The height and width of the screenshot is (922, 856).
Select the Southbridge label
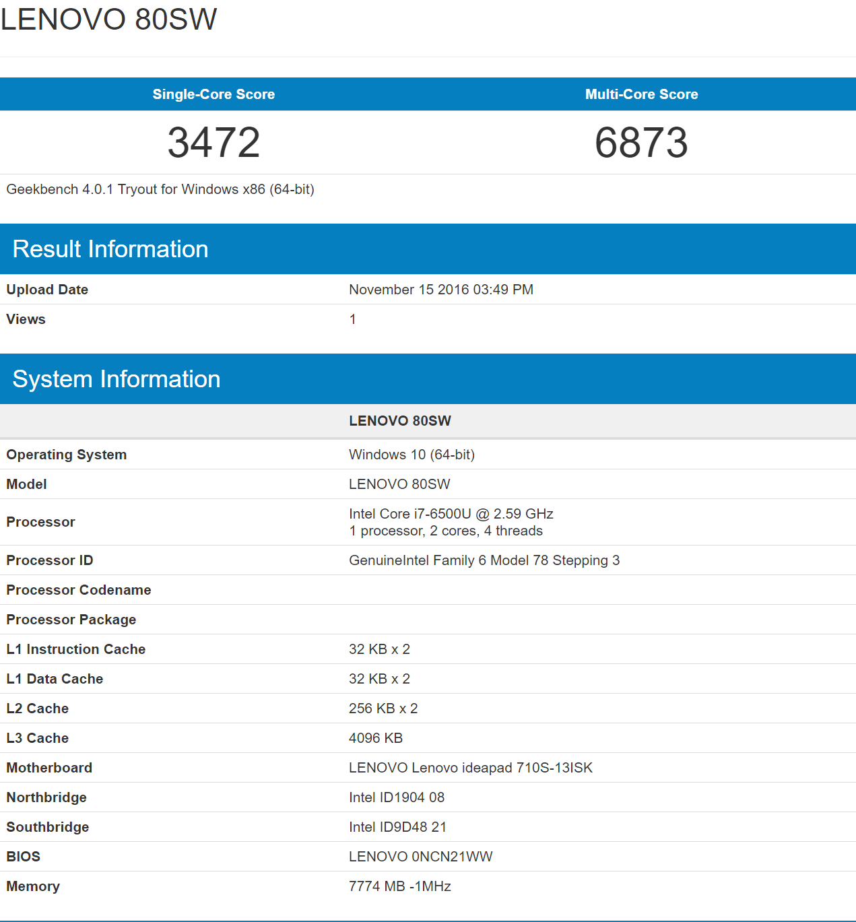pos(48,827)
